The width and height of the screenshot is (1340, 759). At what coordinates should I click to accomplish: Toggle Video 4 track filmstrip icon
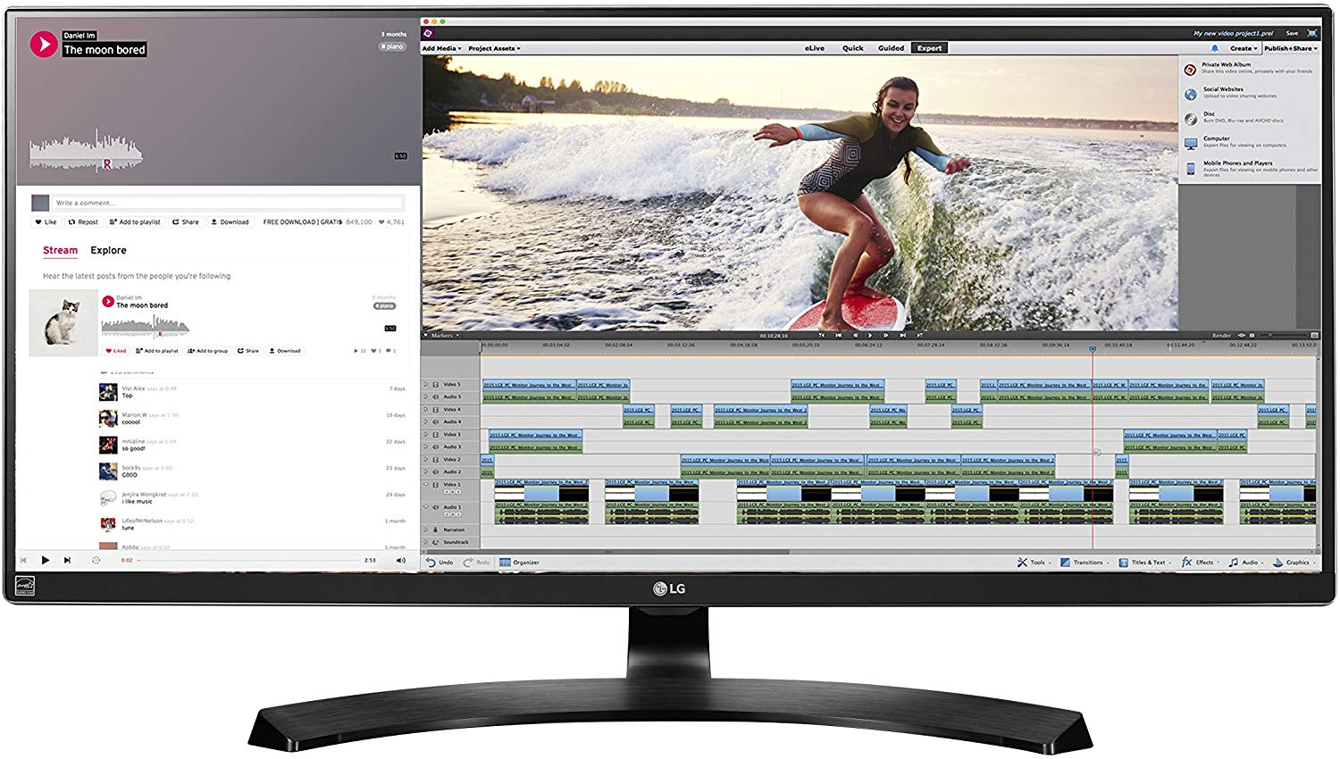(435, 409)
